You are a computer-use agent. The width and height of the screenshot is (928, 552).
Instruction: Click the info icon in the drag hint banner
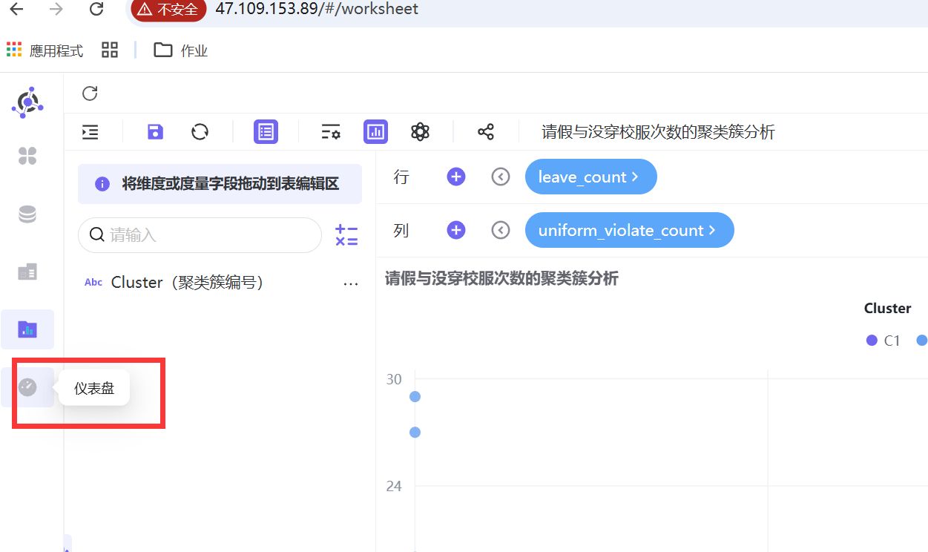(x=102, y=184)
